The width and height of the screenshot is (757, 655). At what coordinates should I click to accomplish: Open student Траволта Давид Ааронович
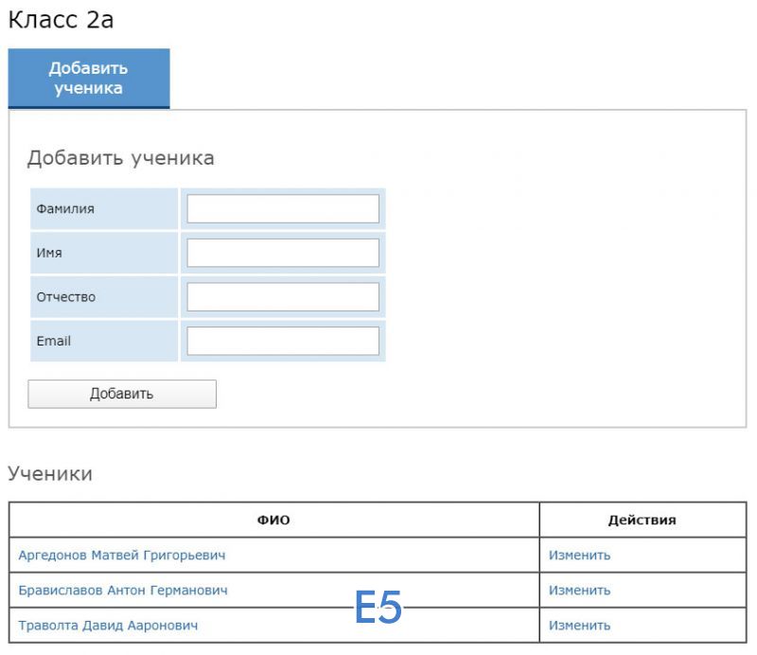tap(108, 626)
